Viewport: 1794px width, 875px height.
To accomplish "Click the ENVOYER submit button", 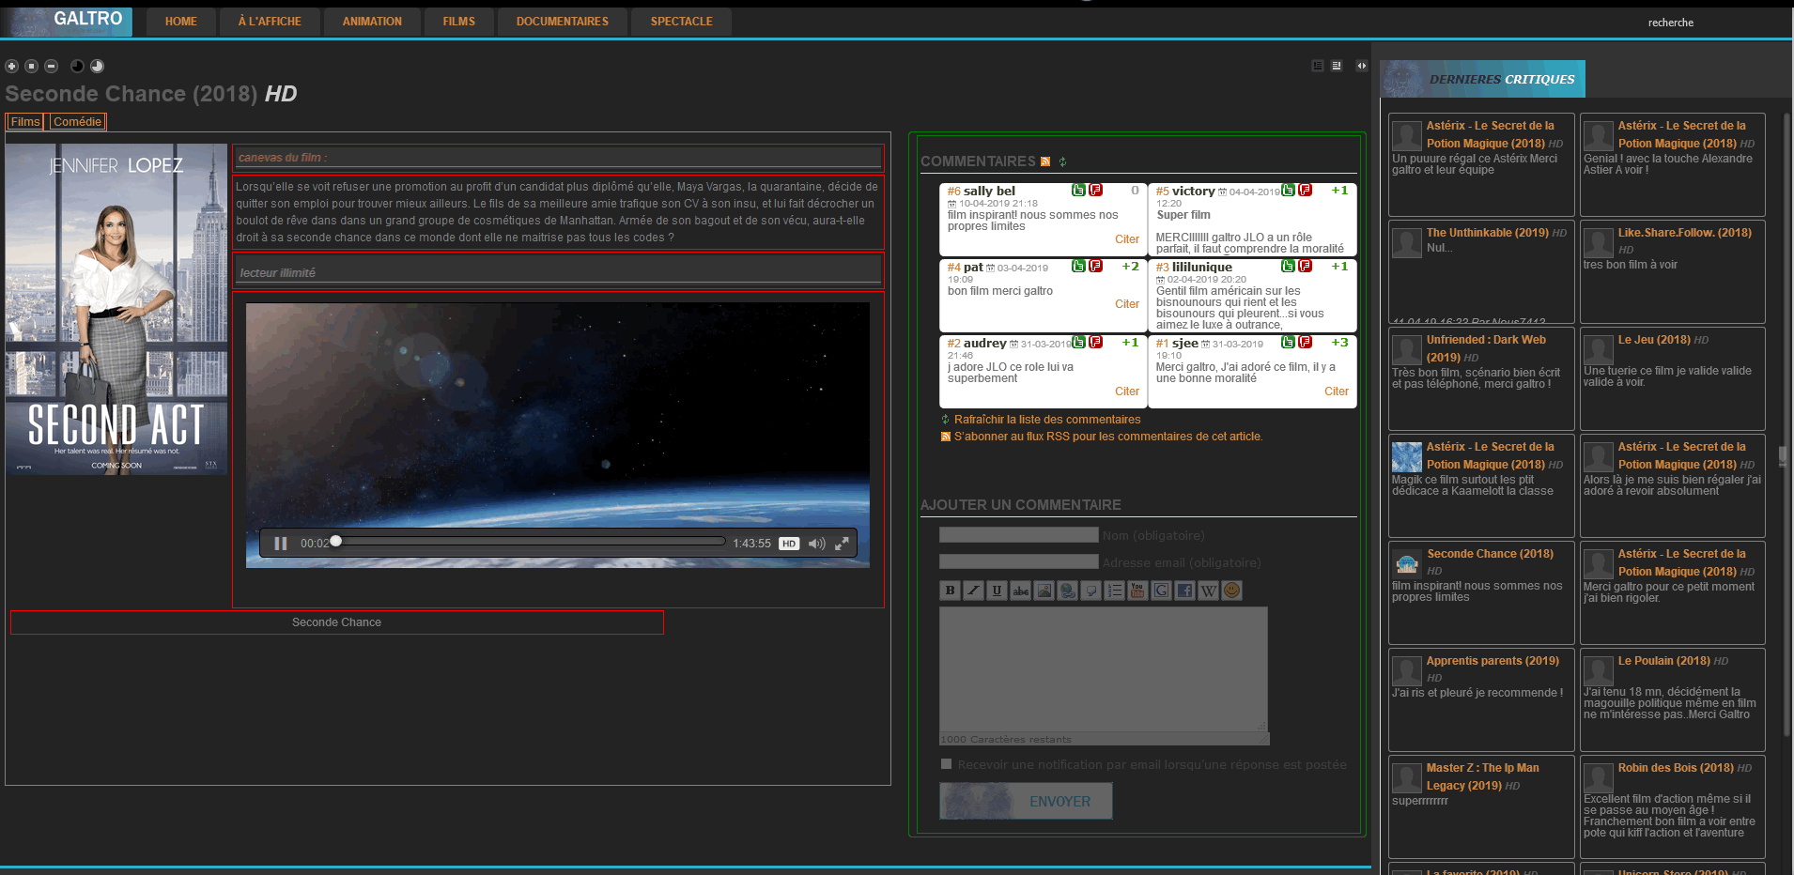I will [x=1026, y=801].
